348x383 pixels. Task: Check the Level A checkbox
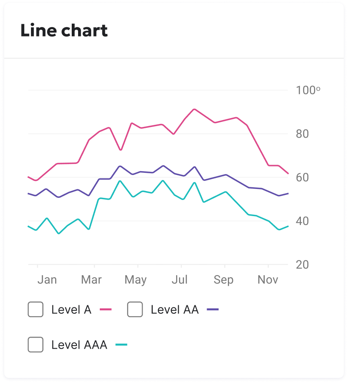[36, 310]
